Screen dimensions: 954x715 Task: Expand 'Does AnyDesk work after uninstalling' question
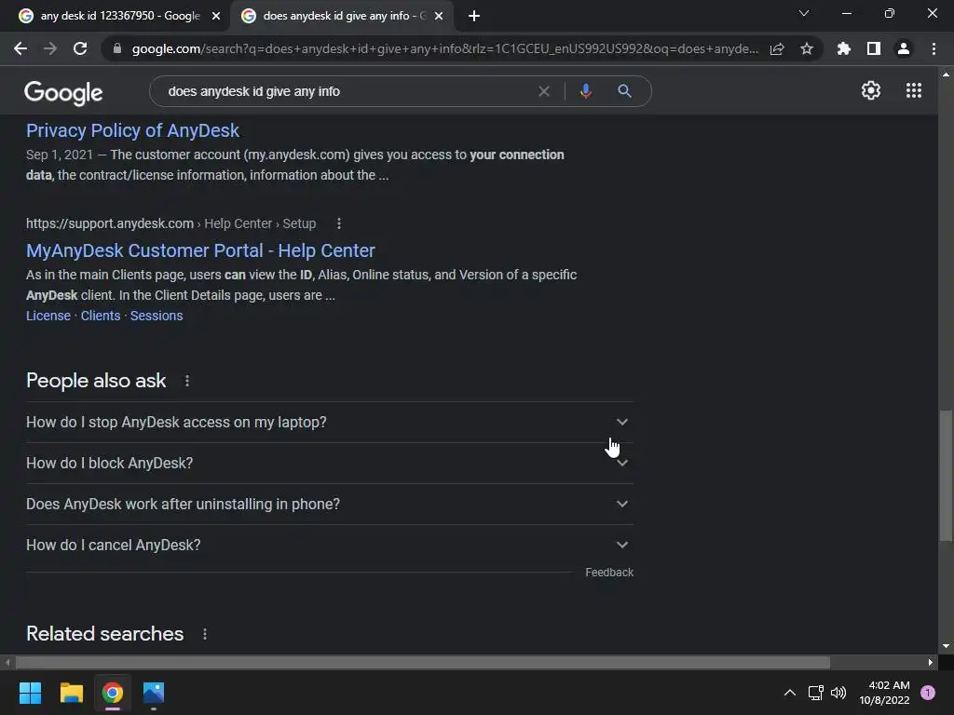(x=330, y=504)
